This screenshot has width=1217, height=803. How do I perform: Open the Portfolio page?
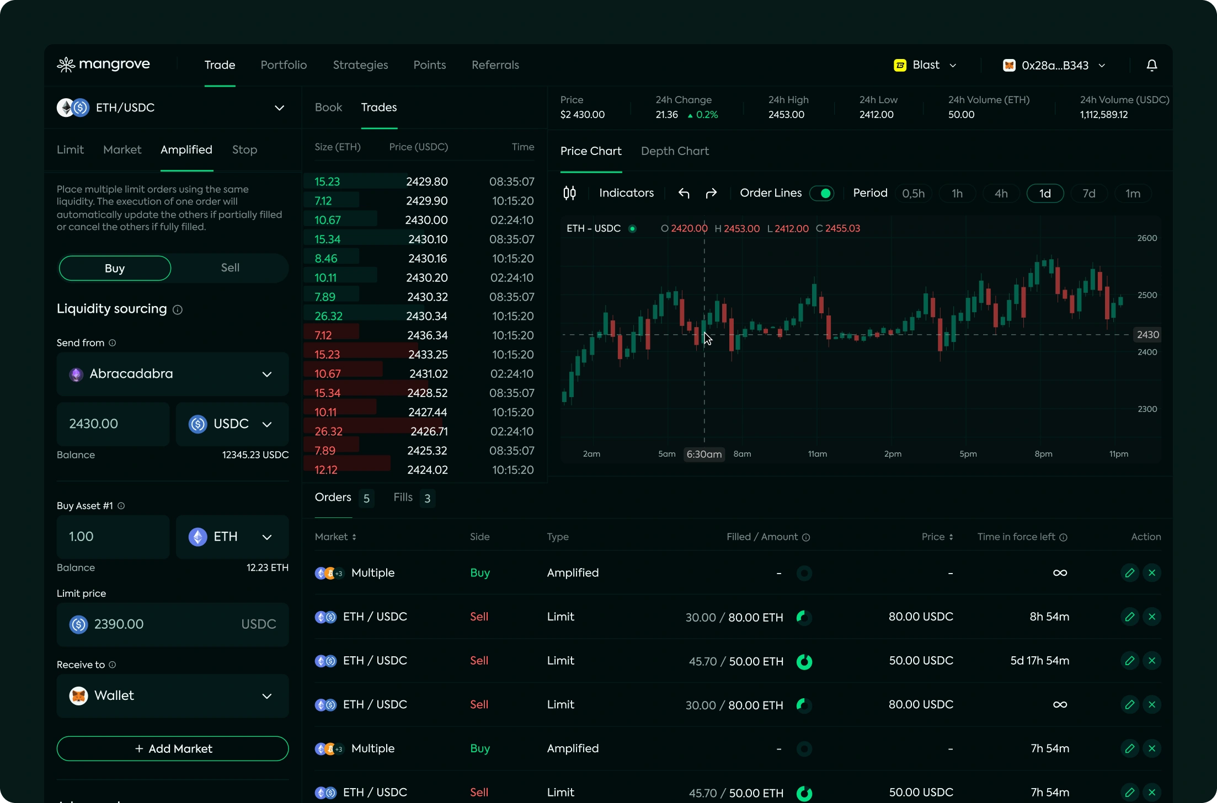pos(283,65)
